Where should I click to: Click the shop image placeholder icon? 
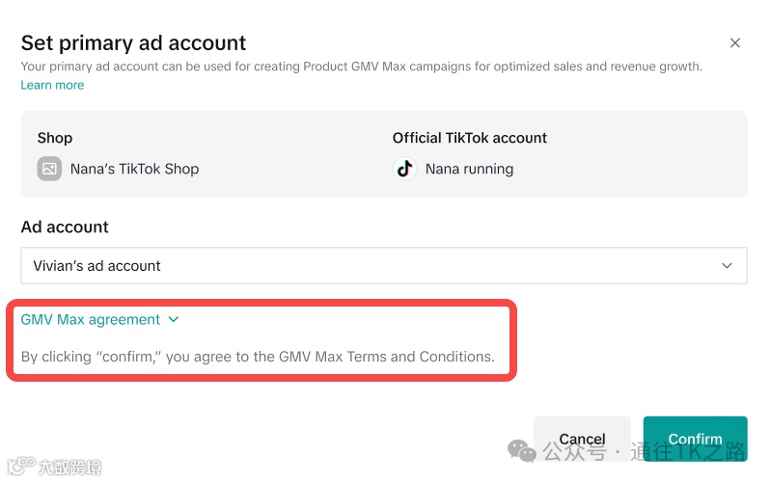click(x=49, y=169)
